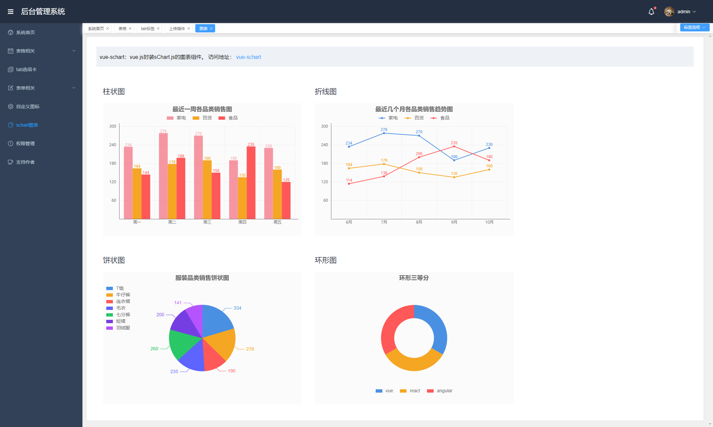Select schart图表 menu item
This screenshot has width=713, height=427.
click(x=41, y=125)
